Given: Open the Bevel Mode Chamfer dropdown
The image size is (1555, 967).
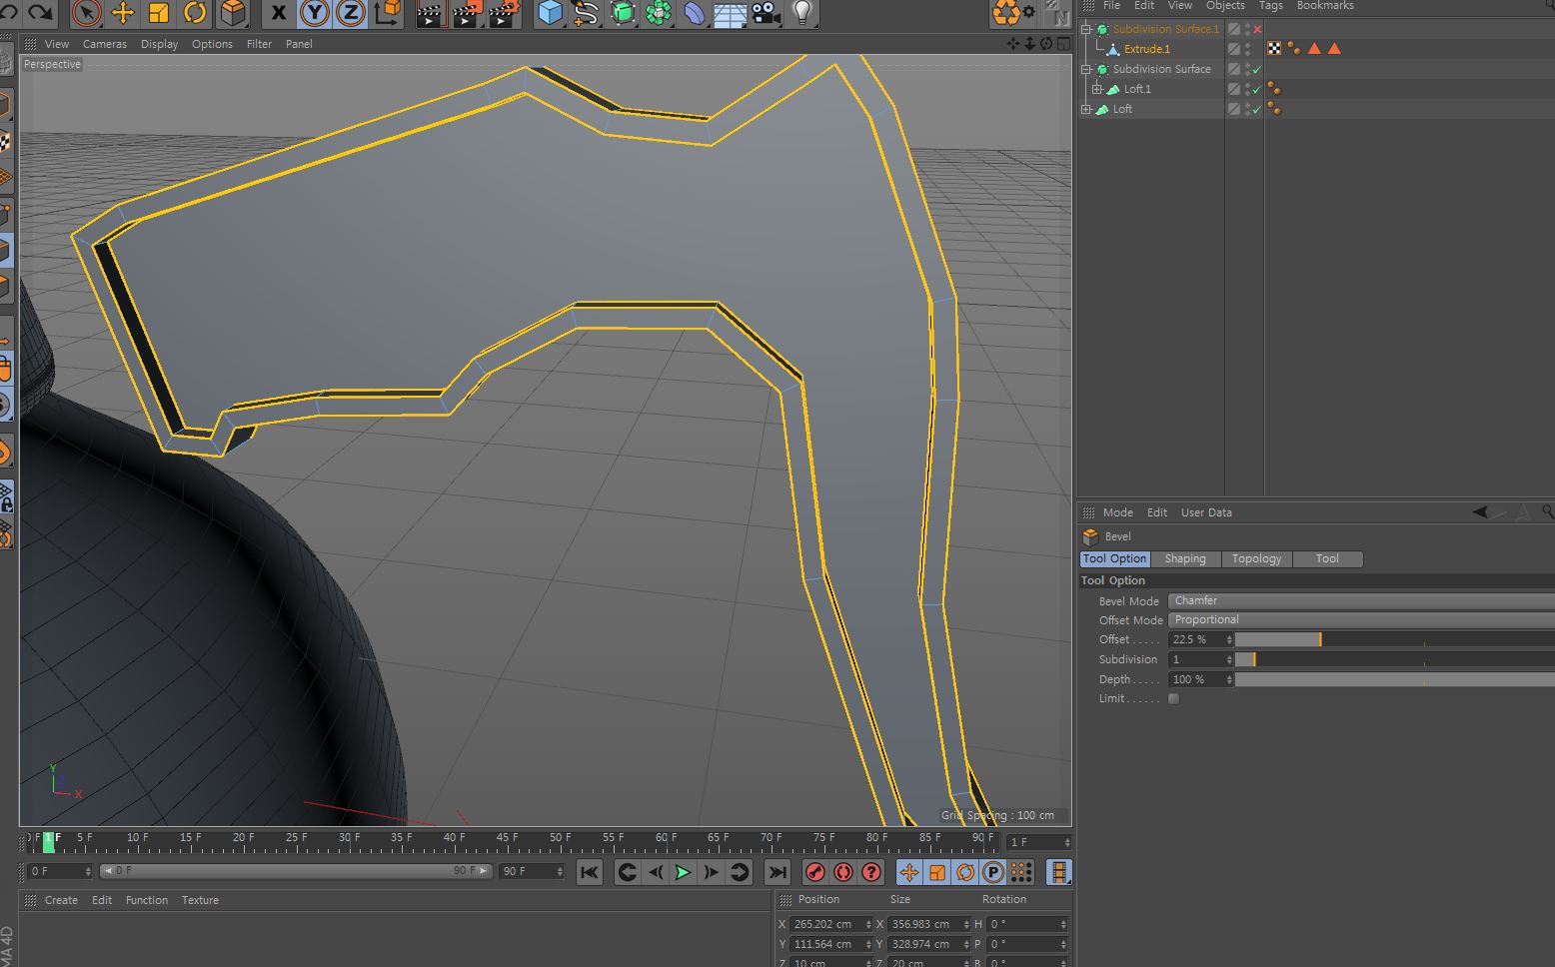Looking at the screenshot, I should 1361,600.
